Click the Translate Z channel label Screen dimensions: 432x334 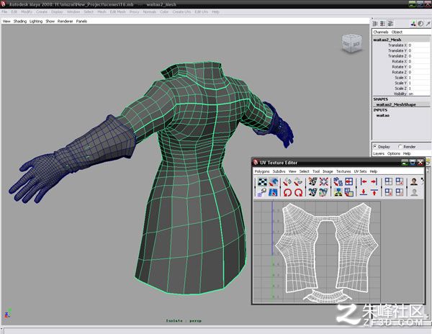(397, 56)
